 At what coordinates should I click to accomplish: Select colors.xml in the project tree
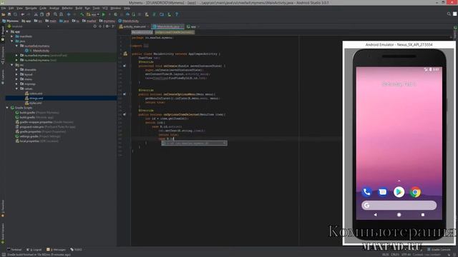(x=36, y=94)
